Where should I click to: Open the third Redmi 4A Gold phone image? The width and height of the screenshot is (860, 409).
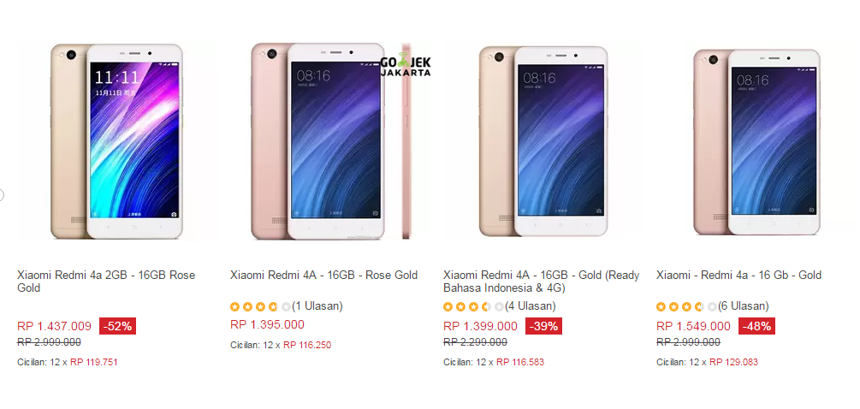[x=543, y=141]
